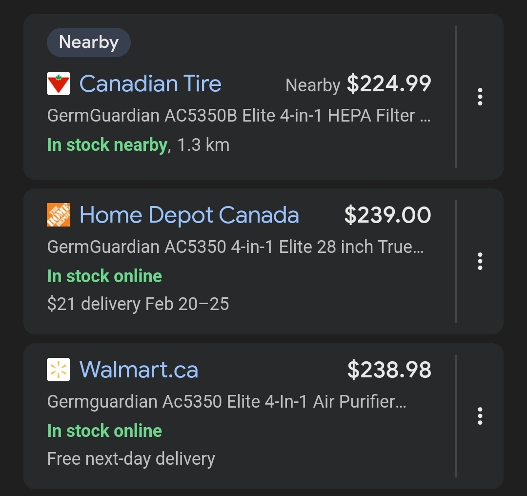Screen dimensions: 527x496
Task: Click 'Free next-day delivery' text
Action: pos(131,459)
